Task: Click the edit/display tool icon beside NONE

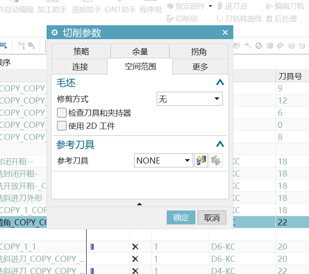Action: [x=216, y=160]
